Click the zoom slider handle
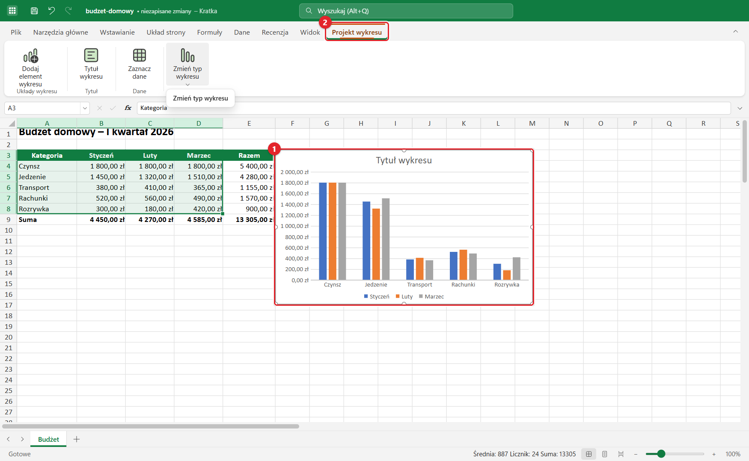The height and width of the screenshot is (461, 749). click(x=661, y=454)
